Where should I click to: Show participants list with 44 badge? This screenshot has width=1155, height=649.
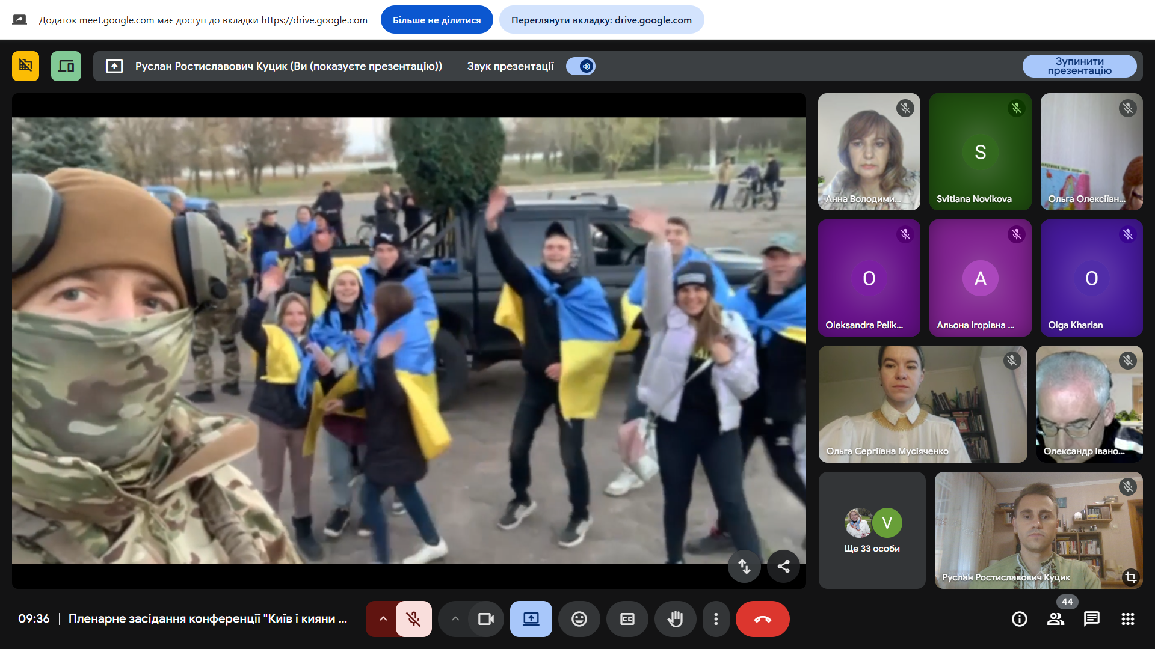[1056, 619]
